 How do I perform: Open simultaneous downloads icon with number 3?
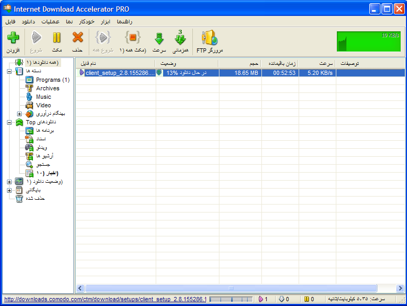click(x=180, y=37)
